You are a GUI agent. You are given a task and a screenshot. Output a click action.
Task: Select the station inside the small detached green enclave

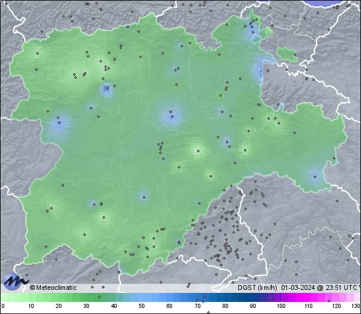pyautogui.click(x=295, y=55)
